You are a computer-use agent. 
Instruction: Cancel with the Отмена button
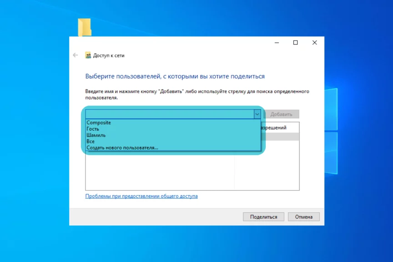point(304,217)
